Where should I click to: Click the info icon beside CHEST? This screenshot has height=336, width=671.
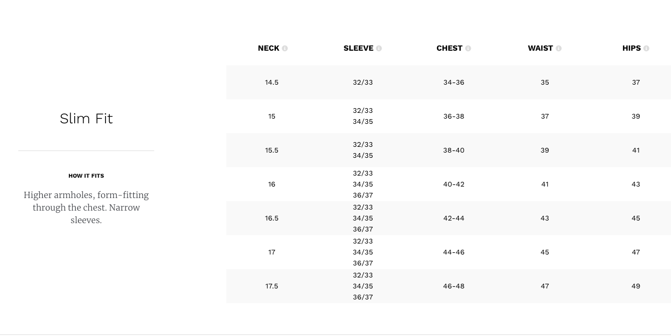pos(468,49)
